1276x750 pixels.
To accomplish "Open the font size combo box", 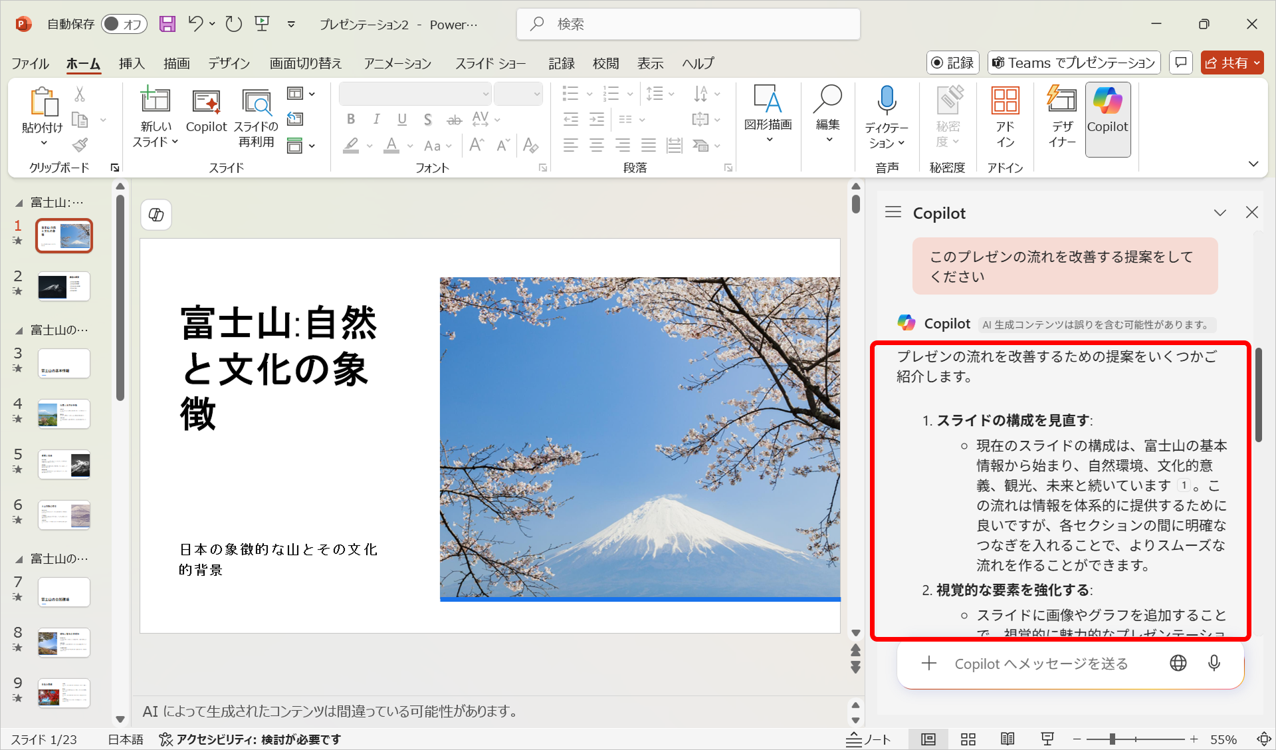I will pyautogui.click(x=518, y=94).
